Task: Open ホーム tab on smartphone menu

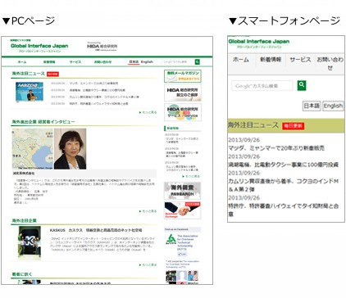Action: pyautogui.click(x=241, y=60)
